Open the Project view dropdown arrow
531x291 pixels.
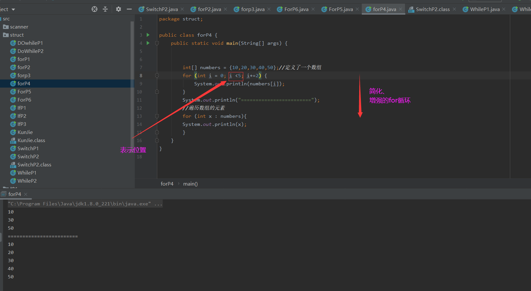coord(13,9)
